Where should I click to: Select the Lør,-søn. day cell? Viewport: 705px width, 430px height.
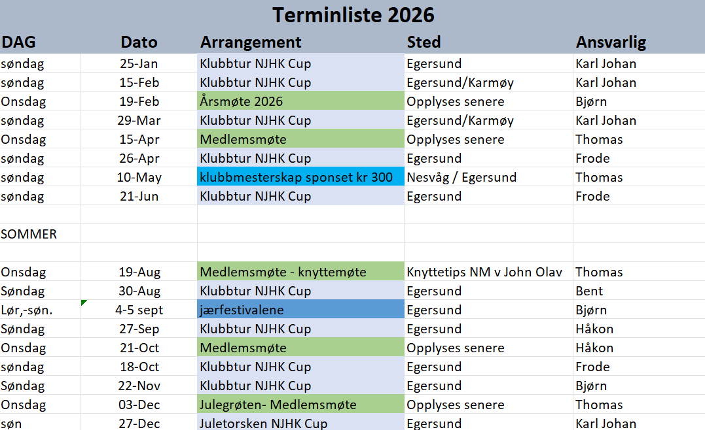tap(27, 310)
